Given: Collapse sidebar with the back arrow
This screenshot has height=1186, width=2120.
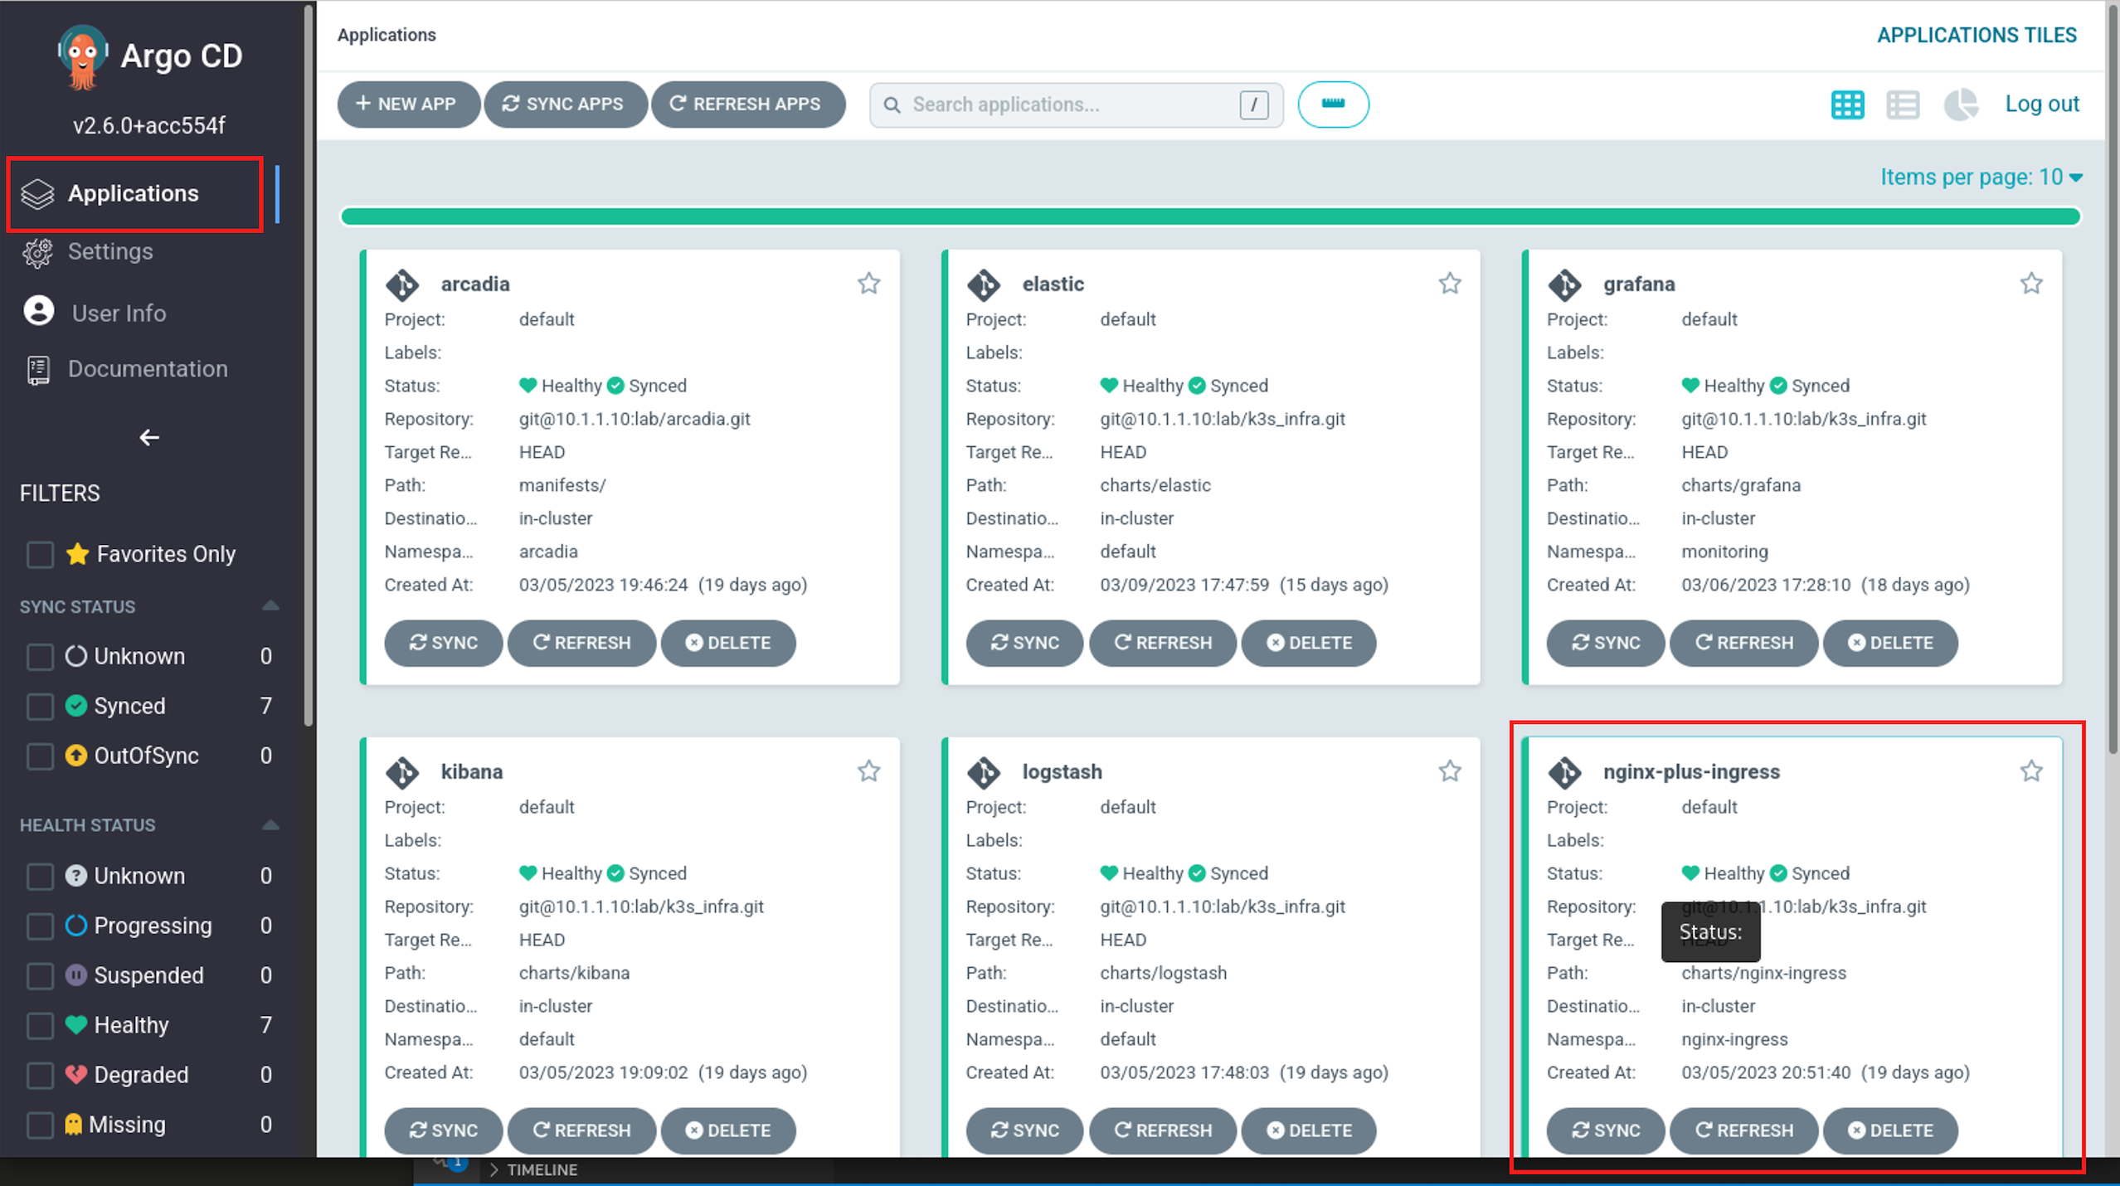Looking at the screenshot, I should click(148, 437).
